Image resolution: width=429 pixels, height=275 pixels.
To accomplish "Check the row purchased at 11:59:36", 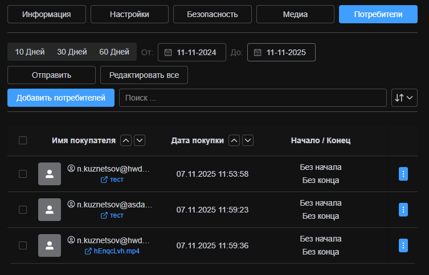I will coord(23,245).
